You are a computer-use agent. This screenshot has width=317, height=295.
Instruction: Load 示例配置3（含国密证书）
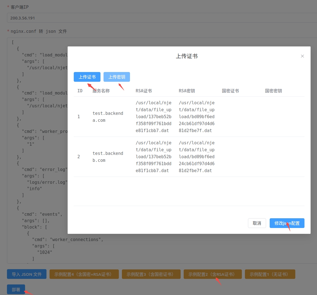click(x=151, y=274)
